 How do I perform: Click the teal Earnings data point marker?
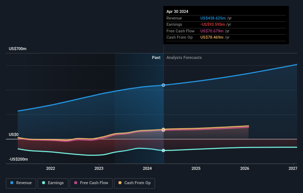tap(163, 150)
